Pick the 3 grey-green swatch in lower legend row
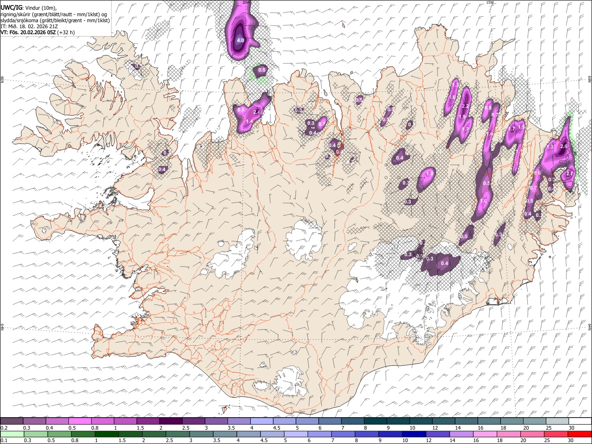 (201, 434)
